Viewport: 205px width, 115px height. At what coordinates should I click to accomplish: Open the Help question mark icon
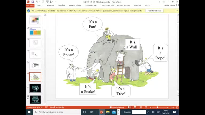(x=160, y=2)
